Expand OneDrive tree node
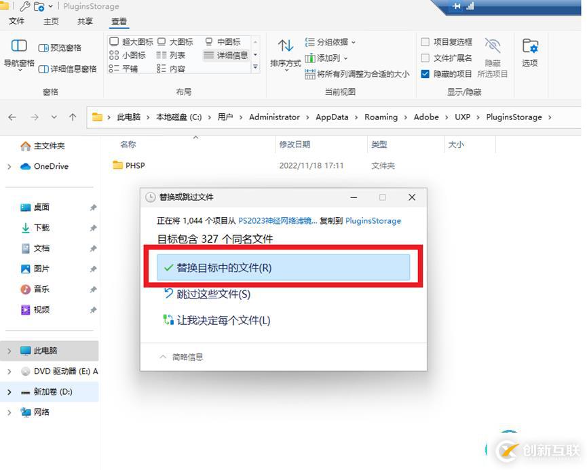Viewport: 587px width, 470px height. click(x=10, y=167)
